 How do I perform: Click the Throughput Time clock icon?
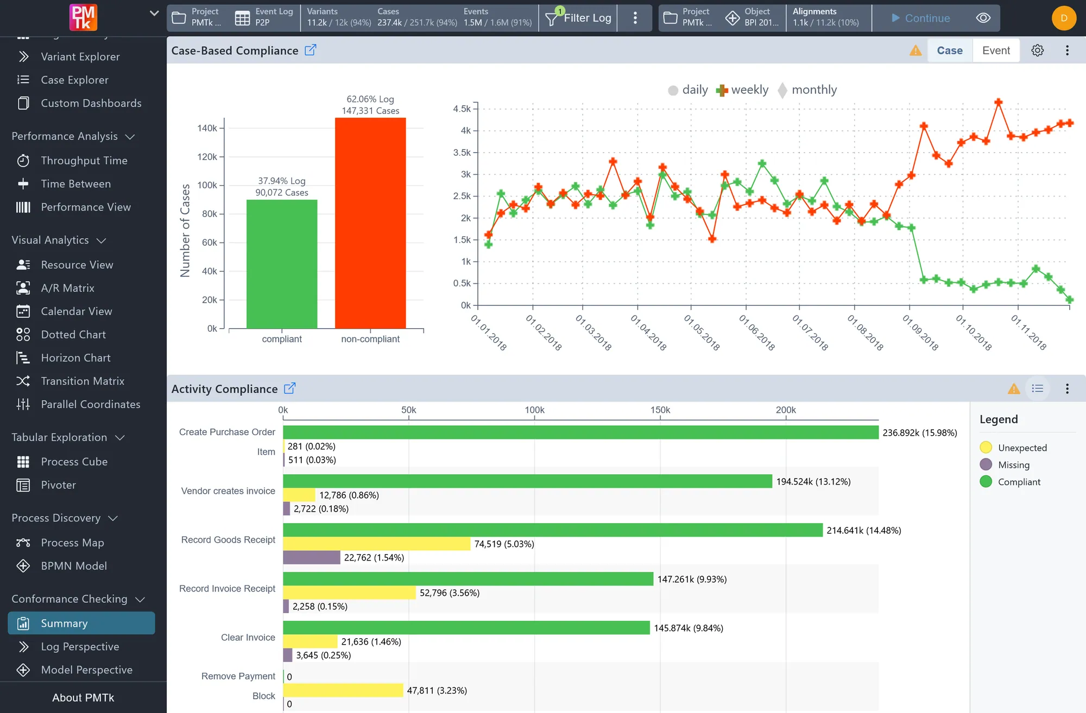pyautogui.click(x=23, y=161)
